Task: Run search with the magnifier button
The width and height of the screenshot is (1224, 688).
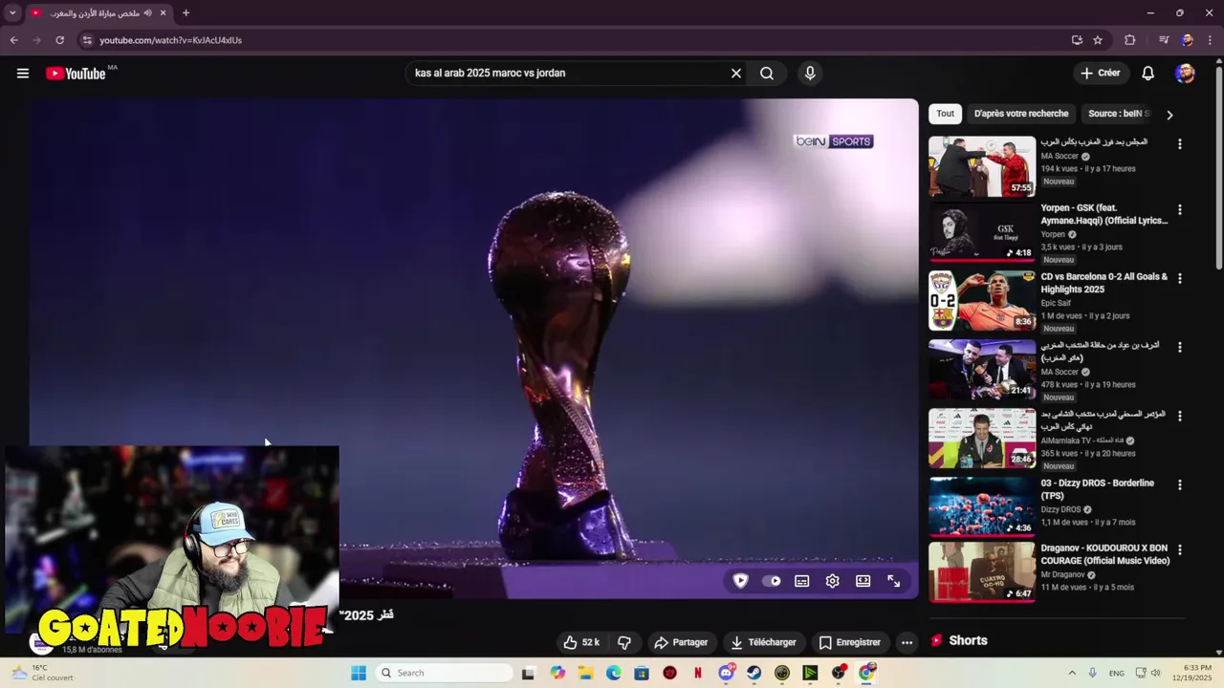Action: click(x=767, y=74)
